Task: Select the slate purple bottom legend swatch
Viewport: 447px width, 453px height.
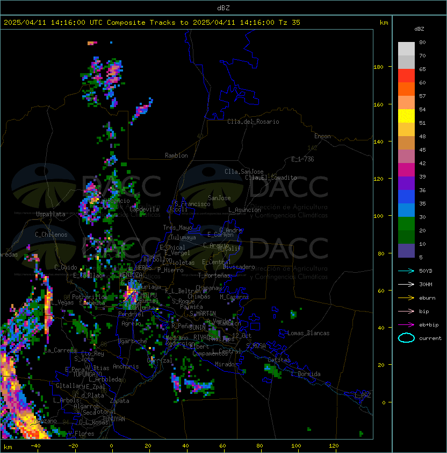Action: point(406,251)
